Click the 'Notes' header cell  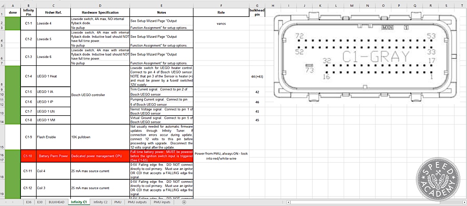point(161,12)
